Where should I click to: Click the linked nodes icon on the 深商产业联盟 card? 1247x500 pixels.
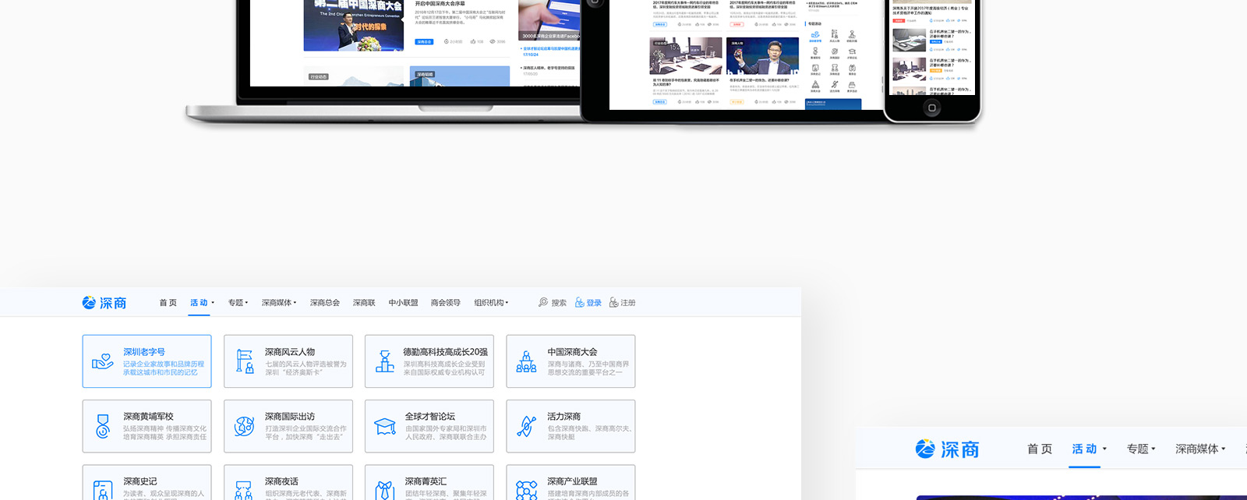[527, 491]
